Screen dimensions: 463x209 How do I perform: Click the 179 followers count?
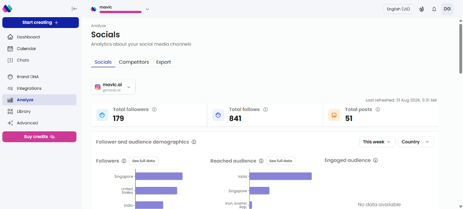point(118,119)
